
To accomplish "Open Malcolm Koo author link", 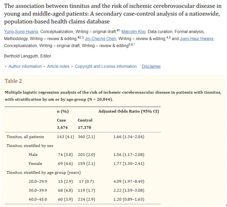I will (x=133, y=32).
